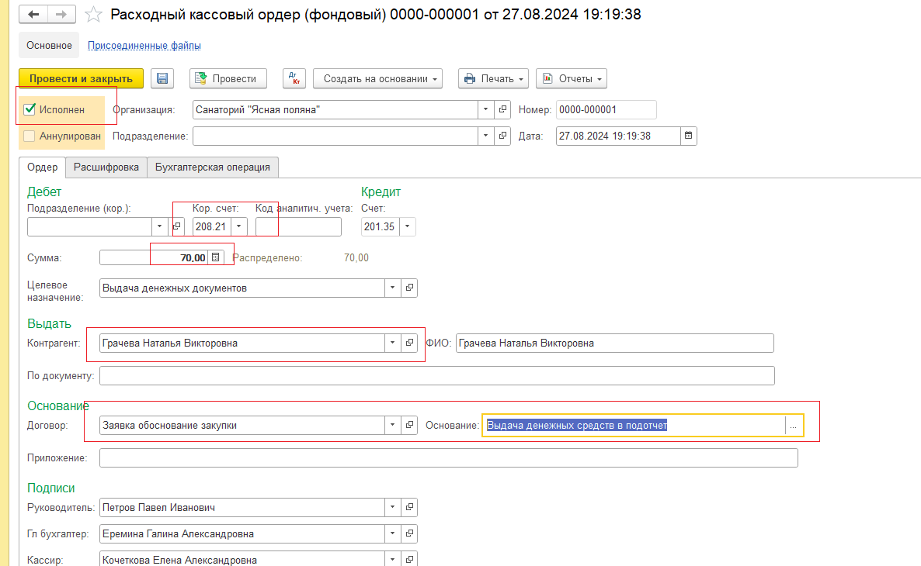This screenshot has width=921, height=566.
Task: Open the Контрагент Грачева card
Action: pos(409,343)
